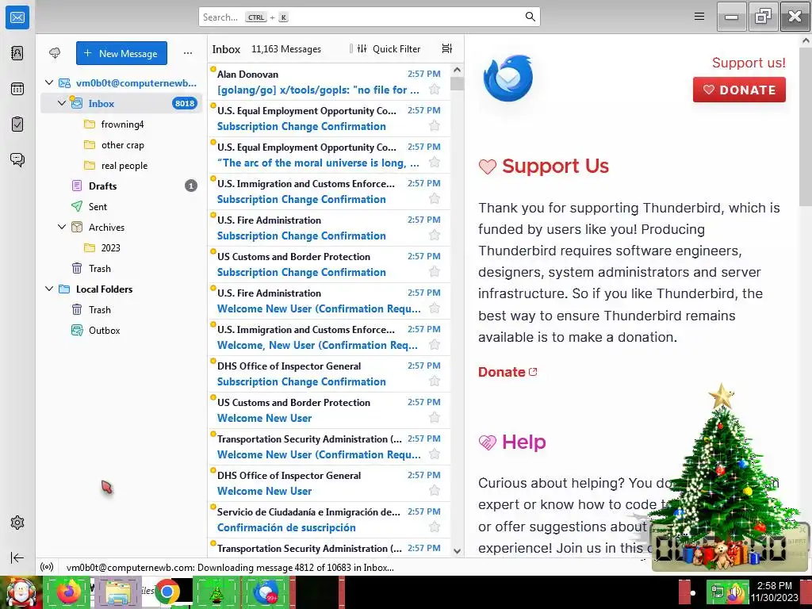Select the Inbox folder
Viewport: 812px width, 609px height.
122,104
